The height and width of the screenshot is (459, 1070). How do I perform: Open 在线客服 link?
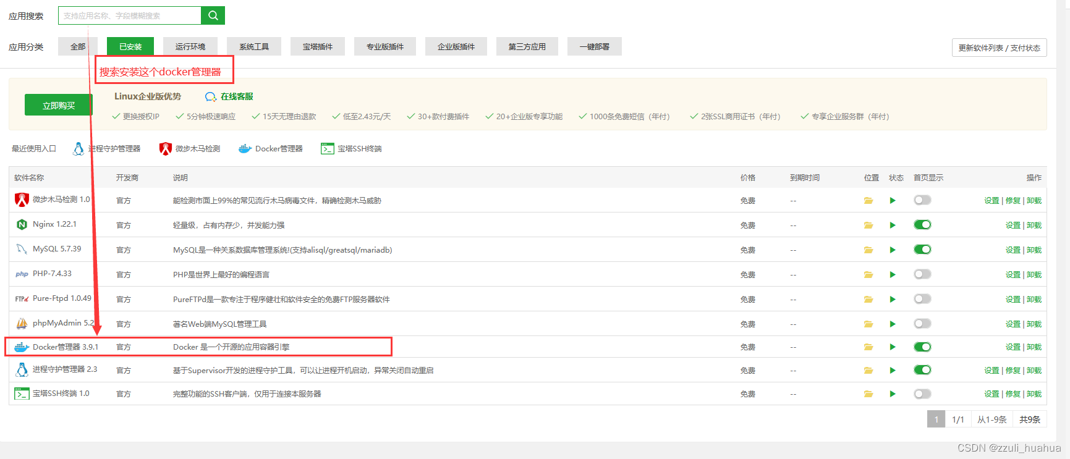click(237, 96)
